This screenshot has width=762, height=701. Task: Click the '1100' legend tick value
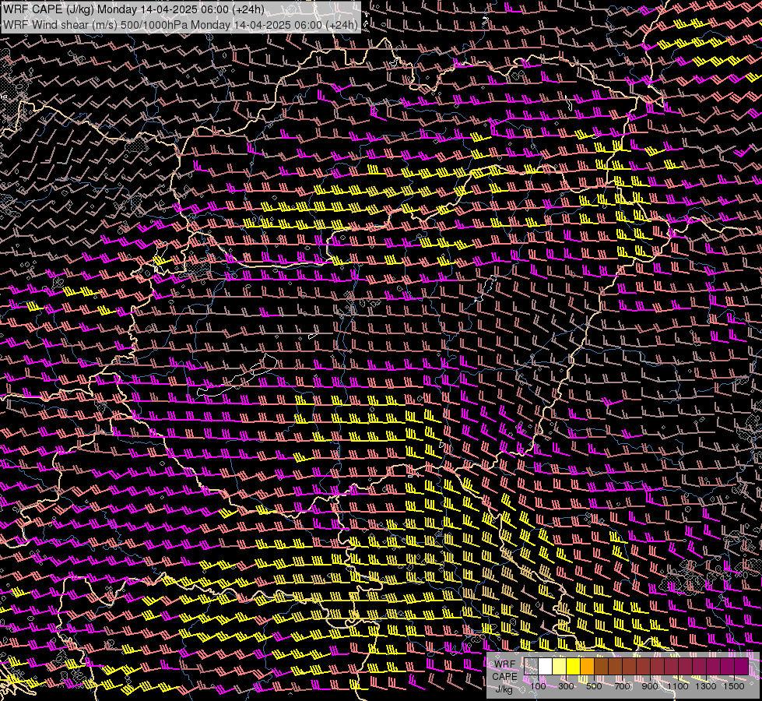(x=677, y=686)
